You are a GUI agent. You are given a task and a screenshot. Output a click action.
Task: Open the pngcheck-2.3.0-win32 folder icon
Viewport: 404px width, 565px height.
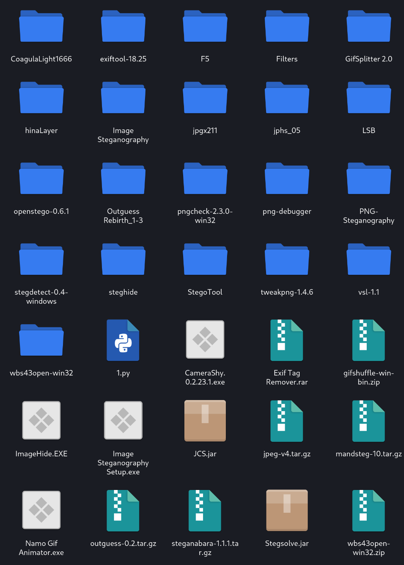coord(205,178)
